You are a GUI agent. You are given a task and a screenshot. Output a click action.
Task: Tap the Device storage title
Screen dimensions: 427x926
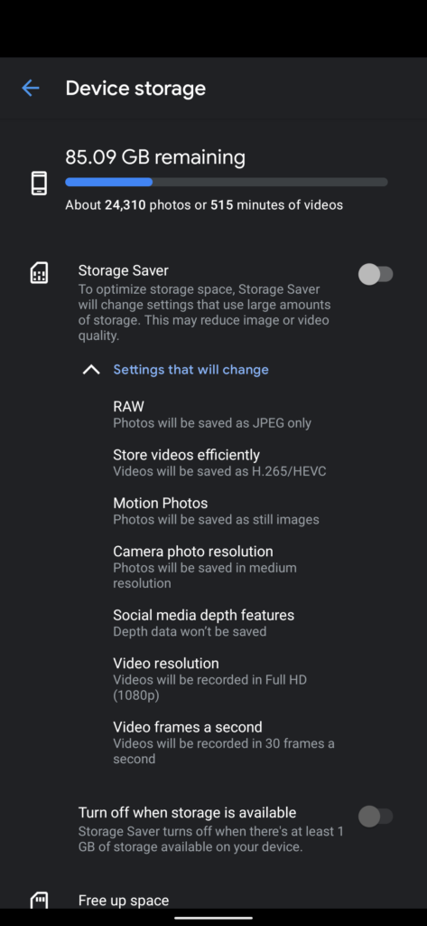click(135, 89)
